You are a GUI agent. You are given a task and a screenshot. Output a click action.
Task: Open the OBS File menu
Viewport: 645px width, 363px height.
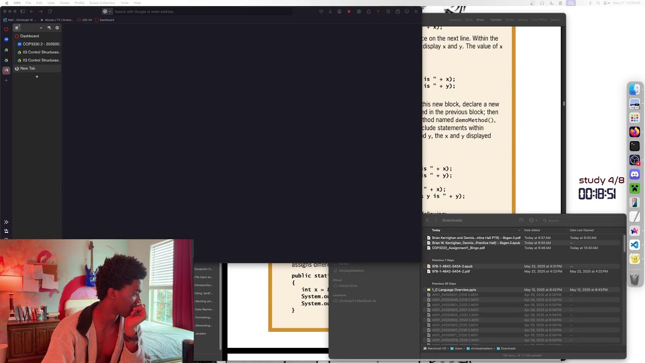click(28, 3)
